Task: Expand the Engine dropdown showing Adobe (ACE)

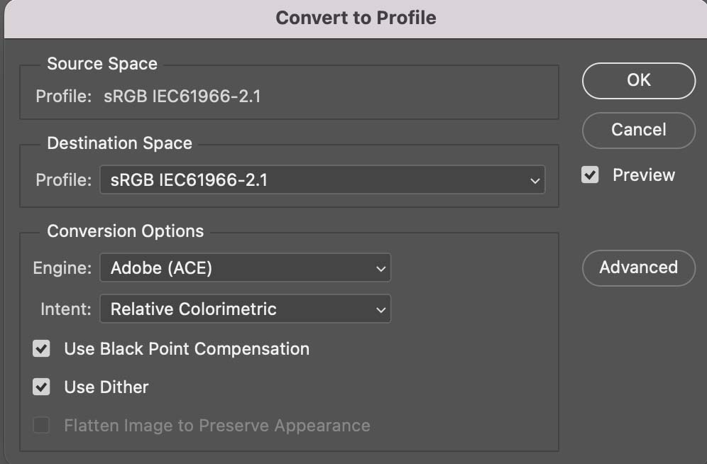Action: 245,268
